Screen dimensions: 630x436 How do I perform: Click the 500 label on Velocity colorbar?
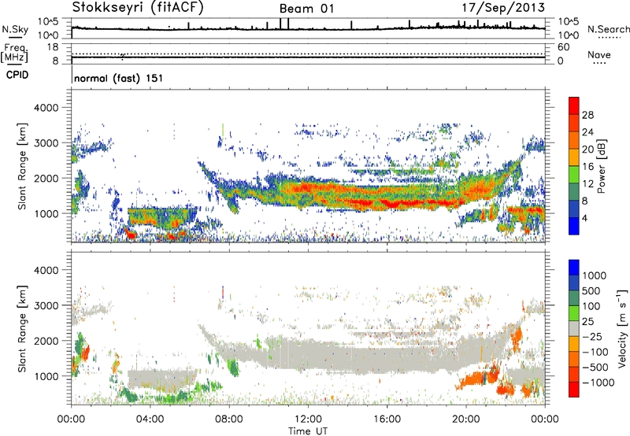click(x=591, y=291)
